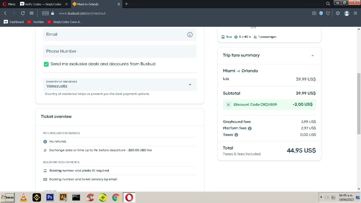Go back to previous page
This screenshot has height=203, width=361.
(x=5, y=13)
